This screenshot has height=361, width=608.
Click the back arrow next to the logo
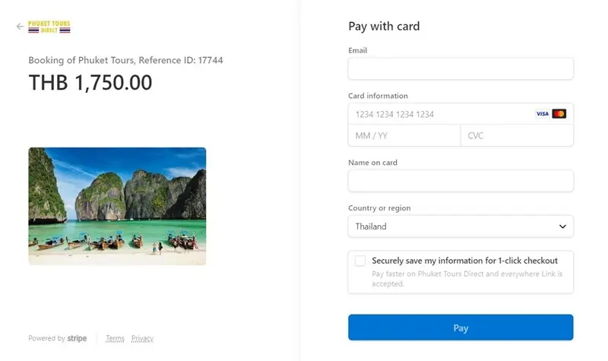[20, 27]
